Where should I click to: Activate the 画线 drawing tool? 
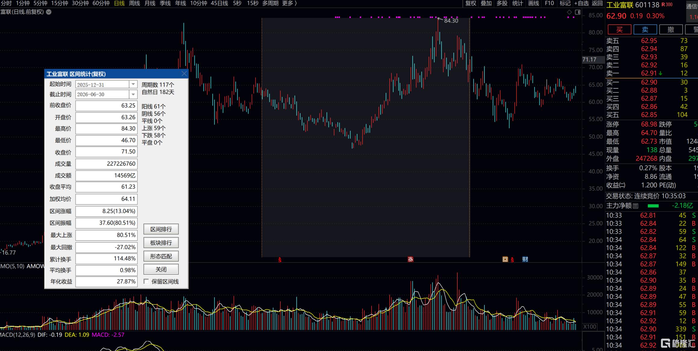pyautogui.click(x=533, y=3)
